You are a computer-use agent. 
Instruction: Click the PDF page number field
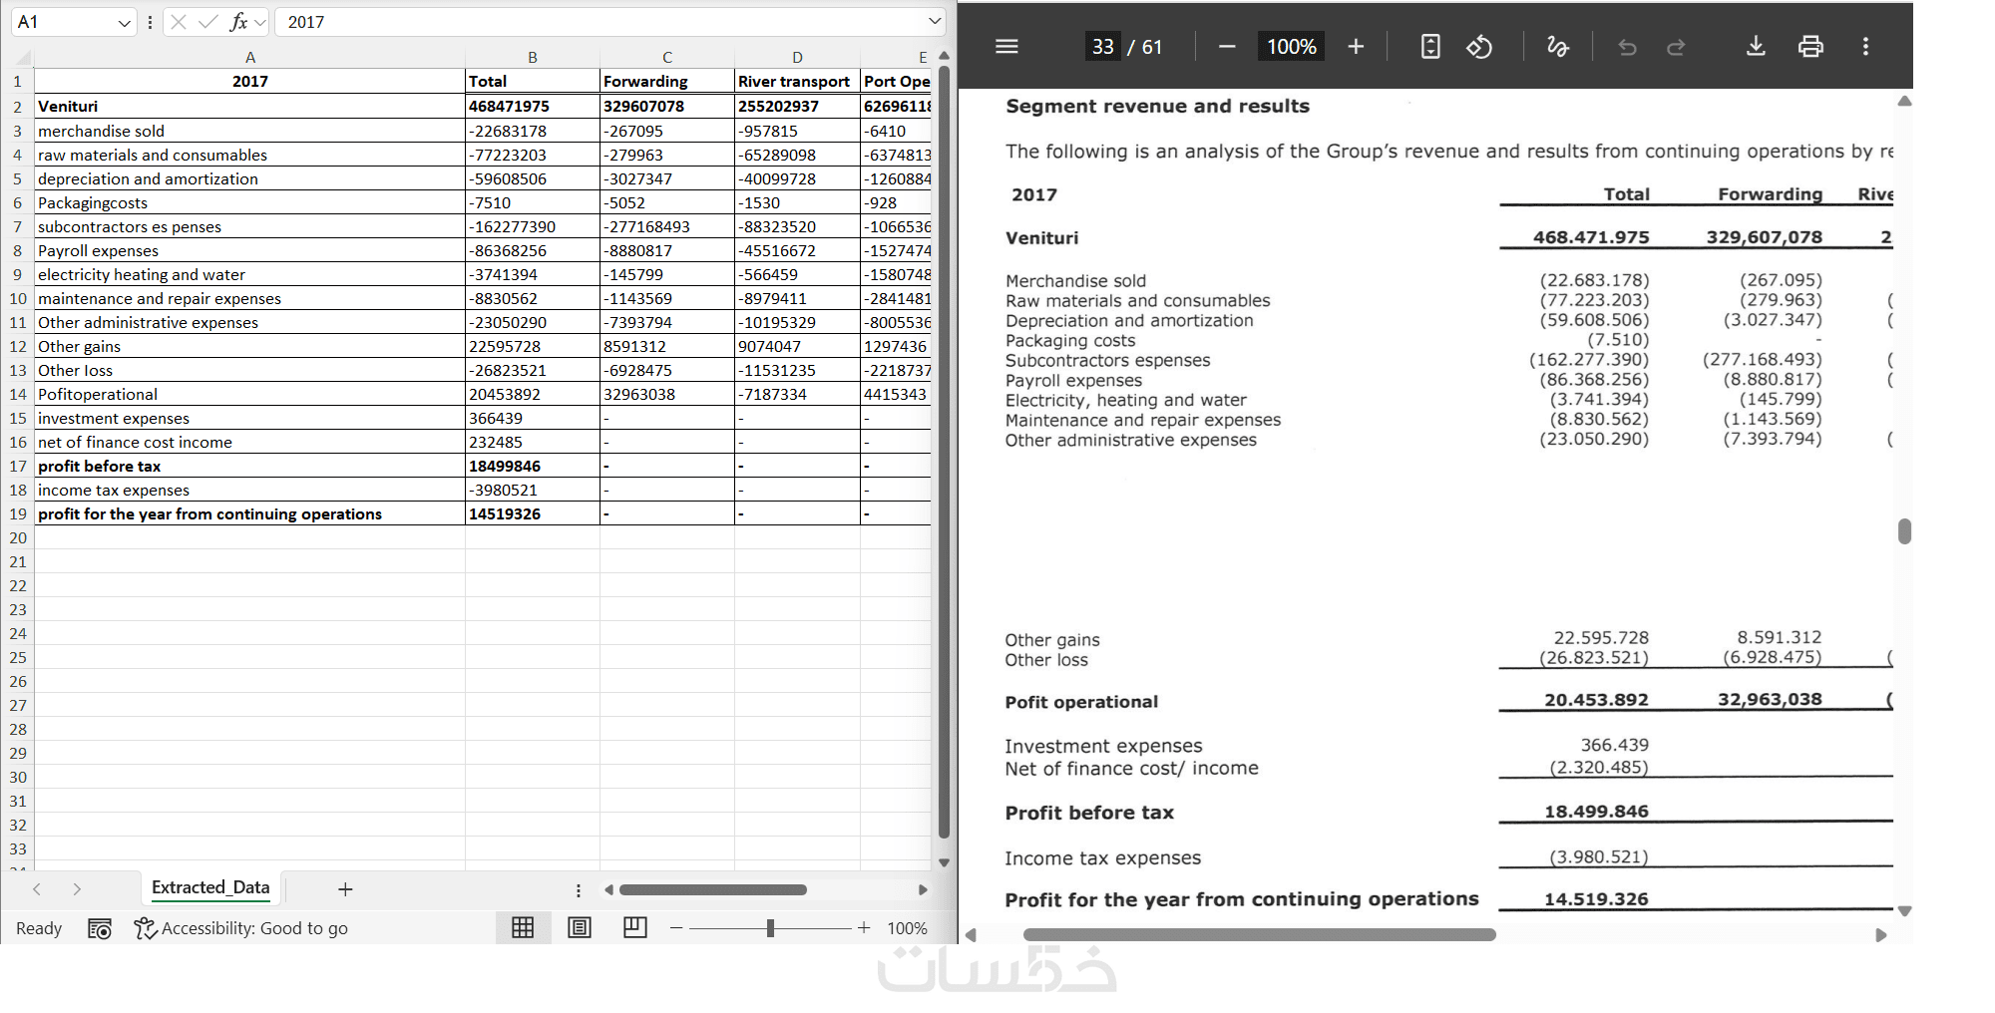point(1102,46)
